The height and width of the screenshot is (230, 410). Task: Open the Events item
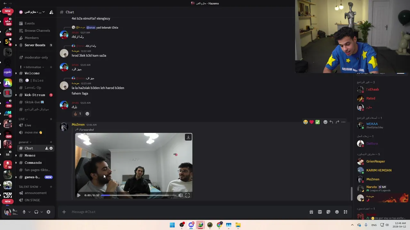point(36,23)
